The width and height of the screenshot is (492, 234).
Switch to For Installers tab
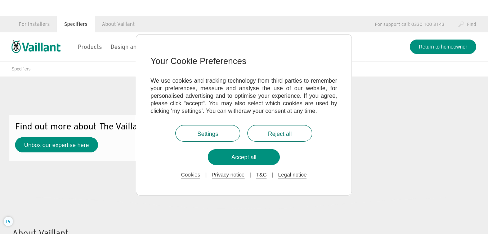click(34, 24)
